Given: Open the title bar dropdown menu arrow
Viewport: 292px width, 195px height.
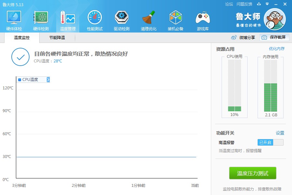Looking at the screenshot, I should tap(267, 4).
